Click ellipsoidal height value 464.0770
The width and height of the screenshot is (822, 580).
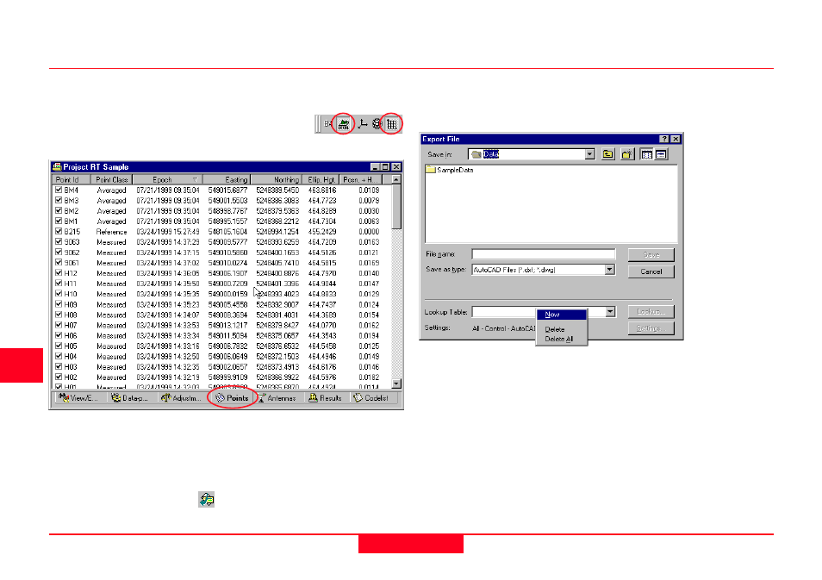tap(322, 325)
